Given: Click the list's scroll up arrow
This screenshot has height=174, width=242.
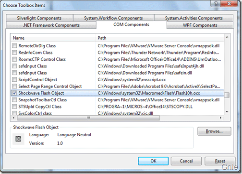Looking at the screenshot, I should (x=227, y=37).
